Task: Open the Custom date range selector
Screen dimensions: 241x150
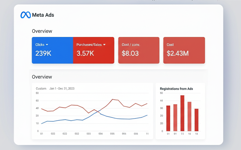Action: click(41, 88)
